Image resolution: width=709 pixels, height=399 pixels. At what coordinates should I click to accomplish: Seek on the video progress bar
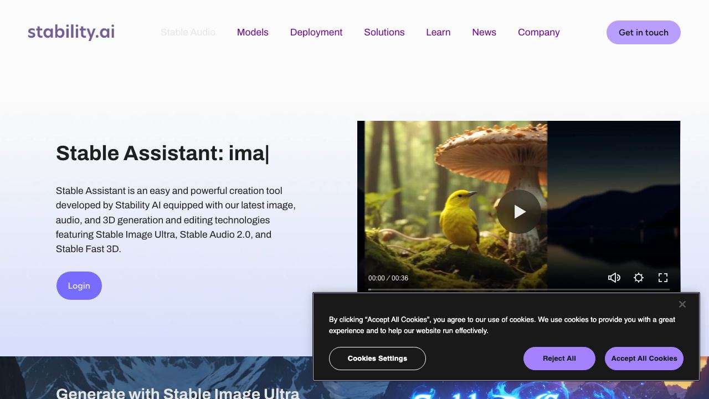(x=519, y=289)
